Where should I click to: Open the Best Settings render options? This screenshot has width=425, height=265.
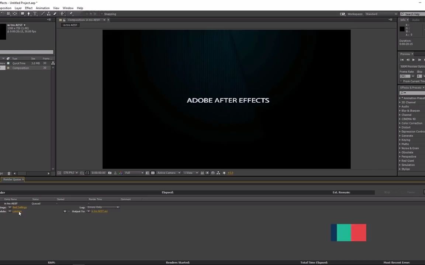tap(19, 207)
